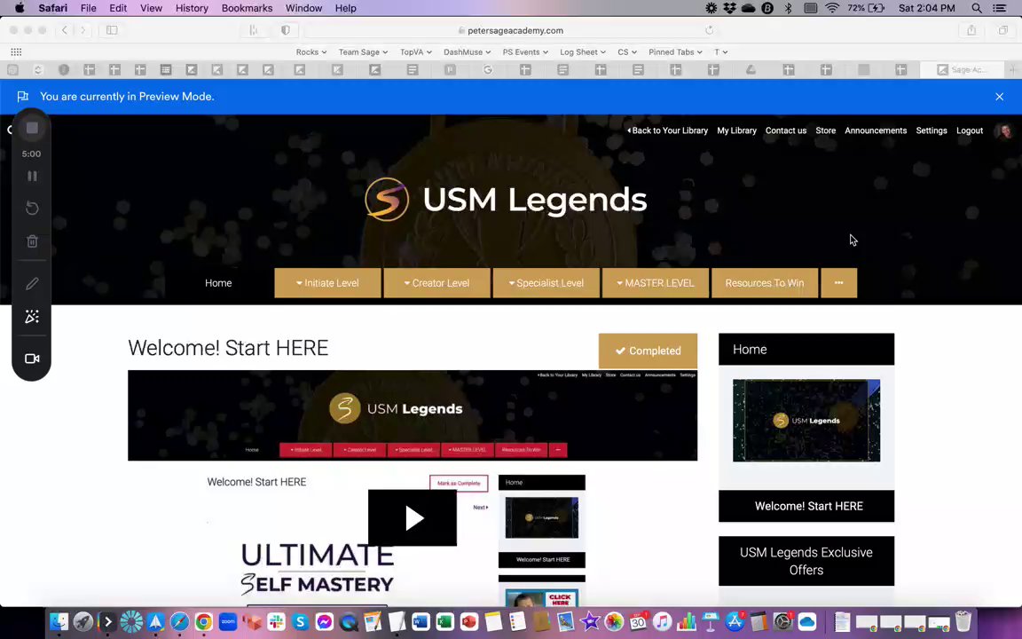The image size is (1022, 639).
Task: Open the History menu
Action: (192, 8)
